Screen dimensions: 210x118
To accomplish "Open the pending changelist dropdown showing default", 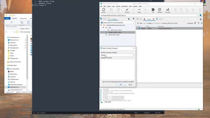I will tap(117, 55).
